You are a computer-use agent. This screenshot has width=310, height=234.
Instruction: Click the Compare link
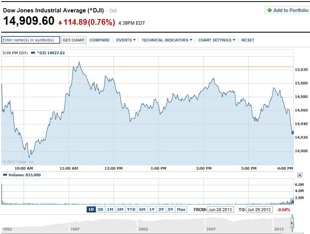pyautogui.click(x=100, y=40)
